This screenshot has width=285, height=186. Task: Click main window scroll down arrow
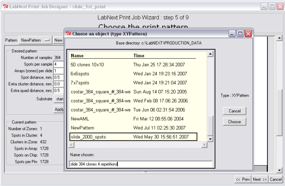[279, 170]
